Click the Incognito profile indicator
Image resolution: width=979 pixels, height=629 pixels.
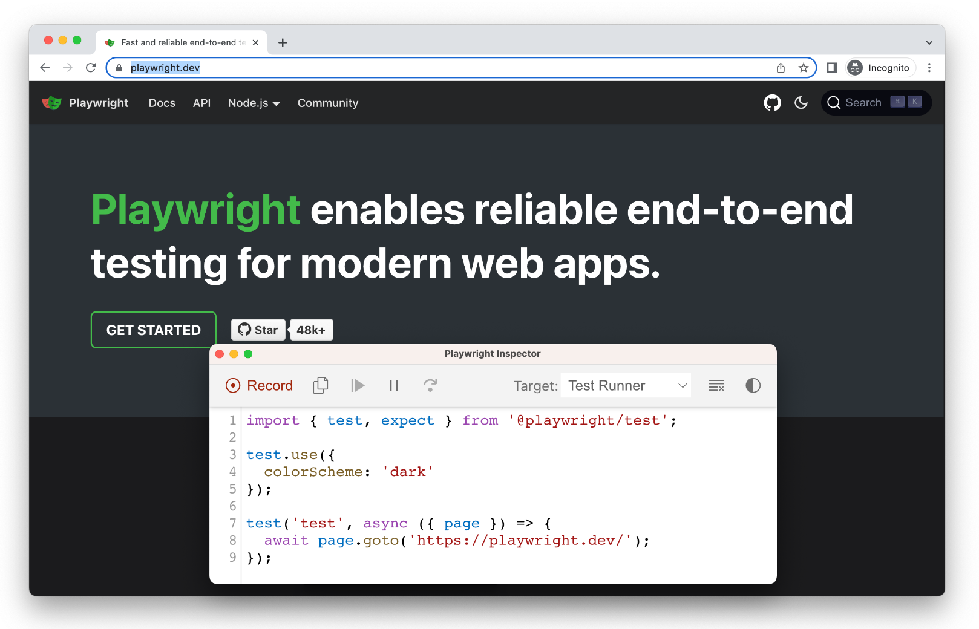click(880, 68)
